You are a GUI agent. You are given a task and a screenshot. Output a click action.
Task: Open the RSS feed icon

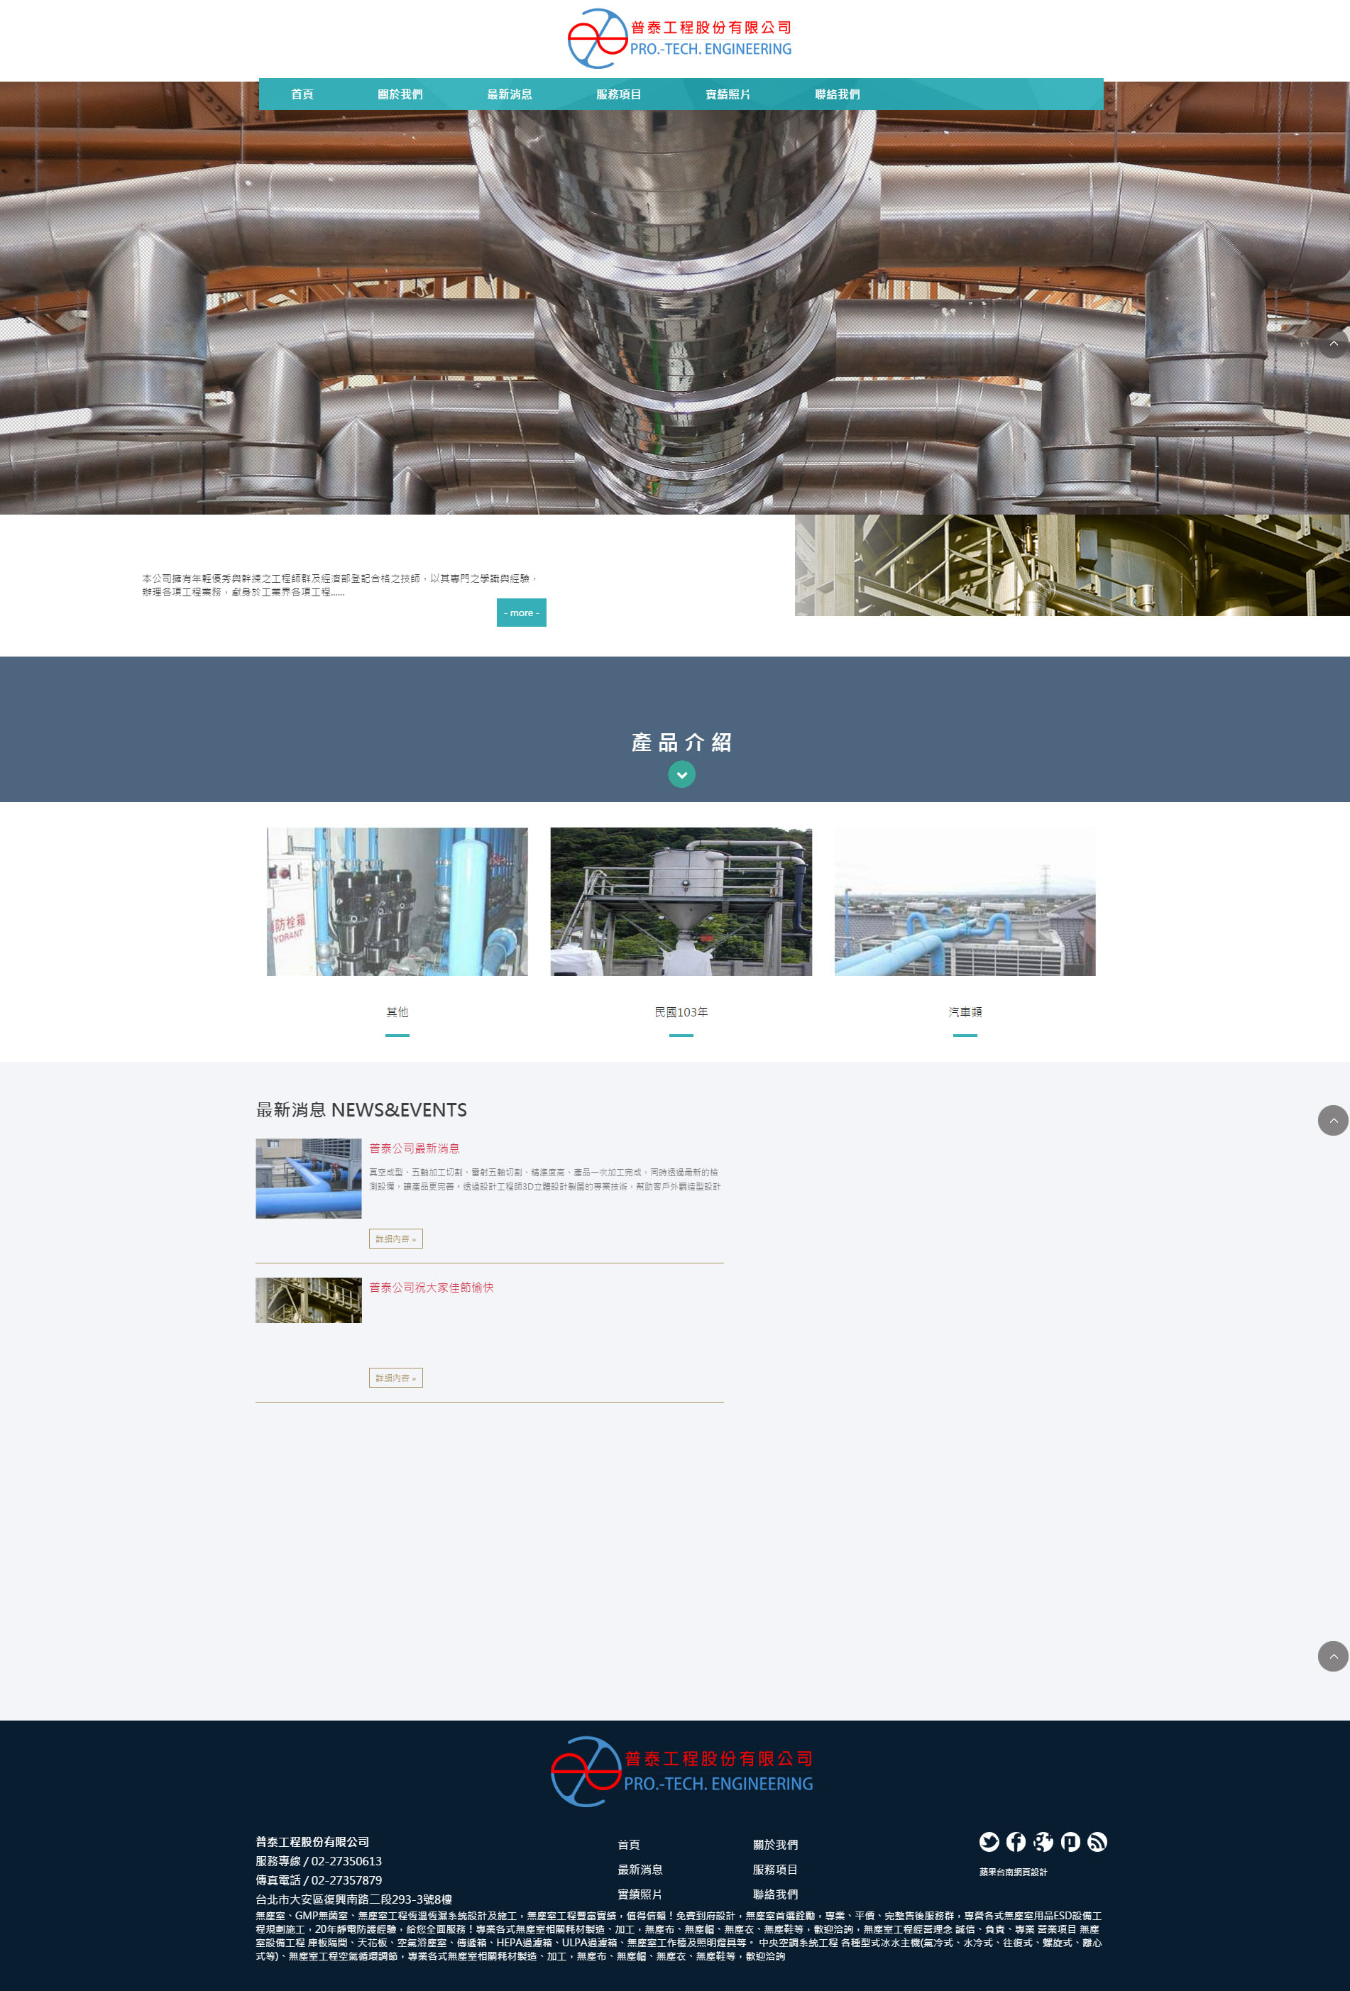1097,1842
